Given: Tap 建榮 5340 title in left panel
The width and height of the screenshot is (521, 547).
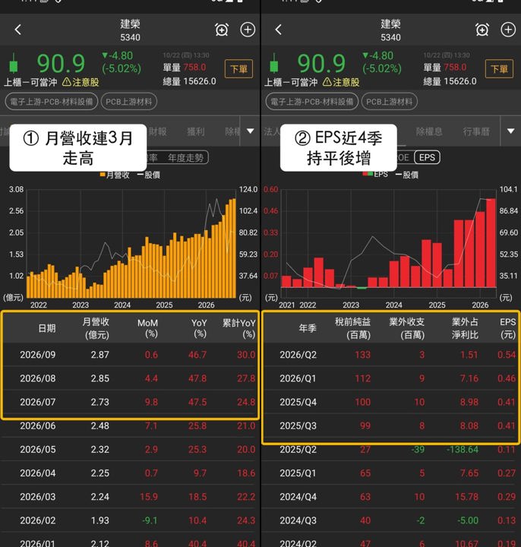Looking at the screenshot, I should 130,30.
